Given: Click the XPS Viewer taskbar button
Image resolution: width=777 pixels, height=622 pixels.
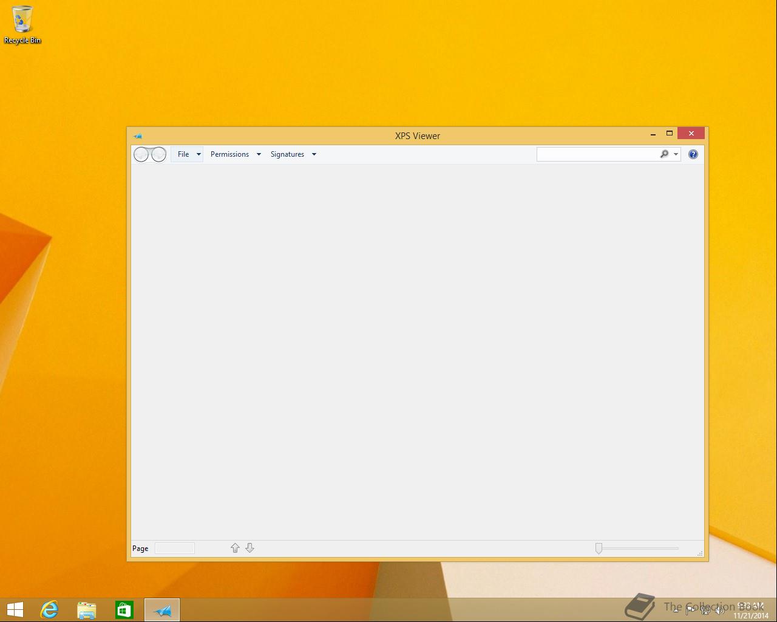Looking at the screenshot, I should point(162,610).
